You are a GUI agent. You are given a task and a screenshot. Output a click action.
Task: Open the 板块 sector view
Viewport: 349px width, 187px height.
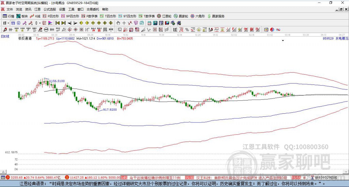[22, 16]
